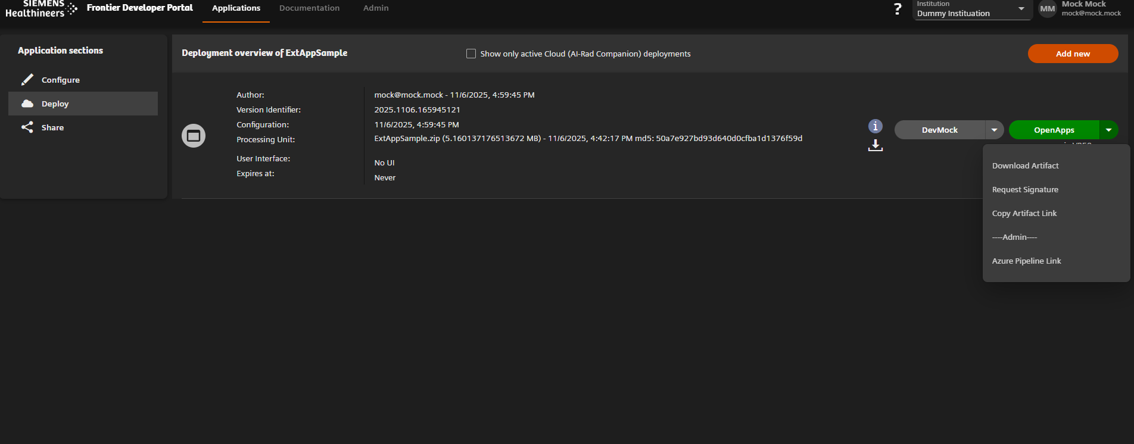
Task: Switch to the Admin tab
Action: click(376, 8)
